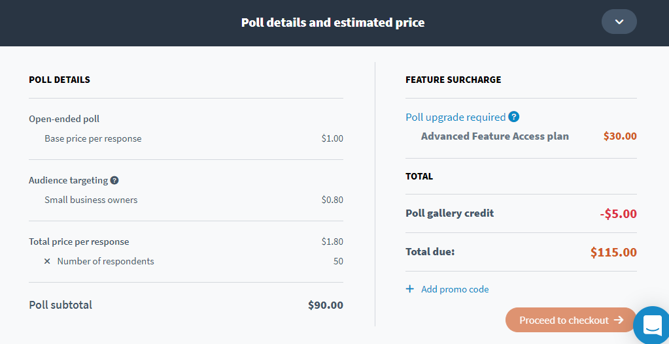The width and height of the screenshot is (669, 344).
Task: Click the Small business owners targeting row
Action: pos(194,200)
